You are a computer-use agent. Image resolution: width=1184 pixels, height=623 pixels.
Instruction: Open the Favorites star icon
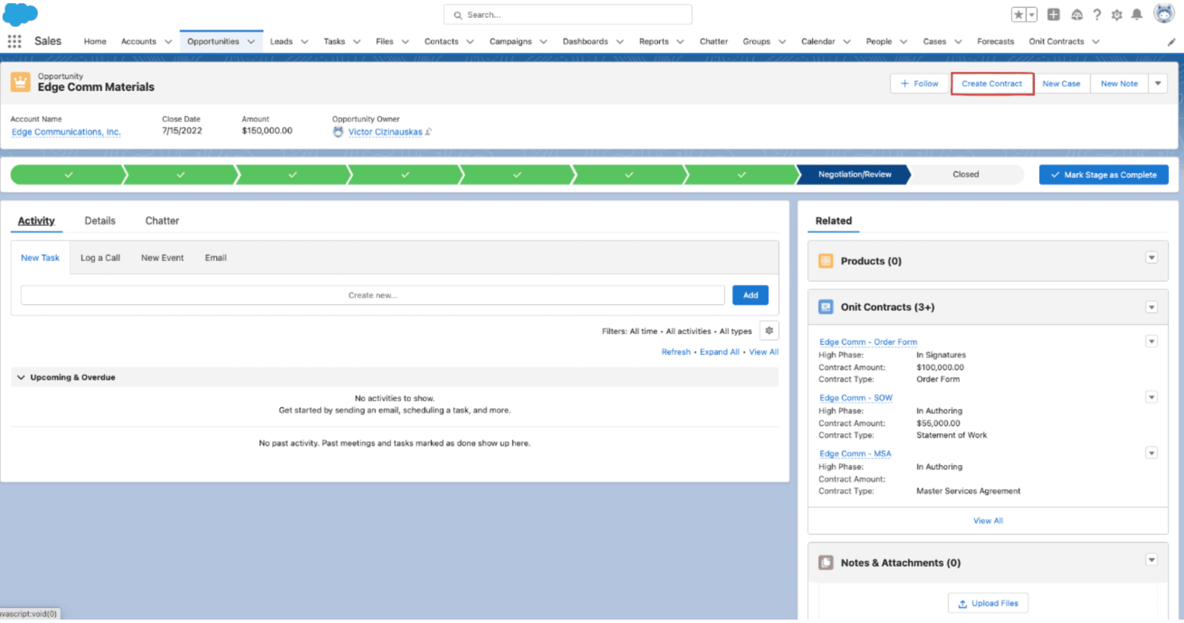coord(1018,14)
